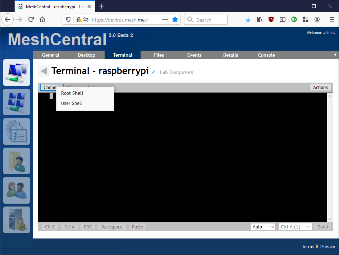Open a new browser tab

pyautogui.click(x=101, y=6)
